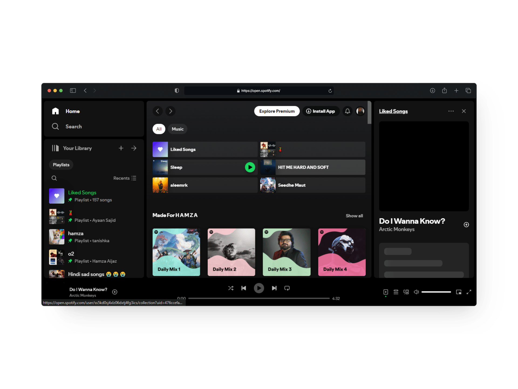This screenshot has height=389, width=518.
Task: Open the notifications bell
Action: click(x=347, y=111)
